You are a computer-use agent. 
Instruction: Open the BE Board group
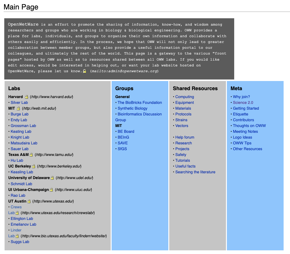point(126,132)
